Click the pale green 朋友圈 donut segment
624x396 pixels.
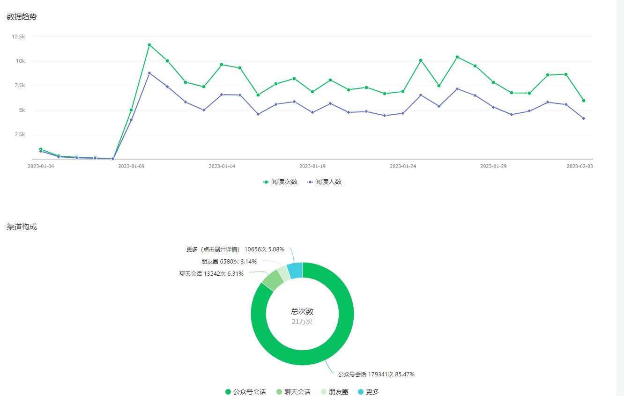coord(282,273)
